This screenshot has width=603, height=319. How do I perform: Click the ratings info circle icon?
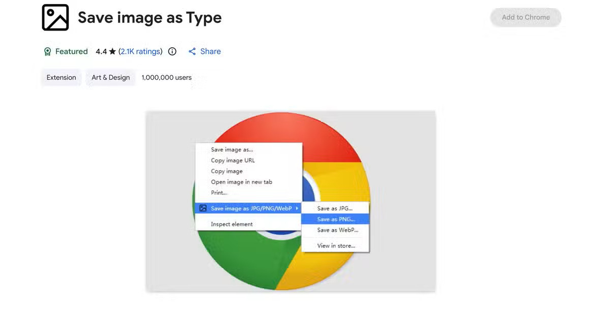tap(172, 51)
